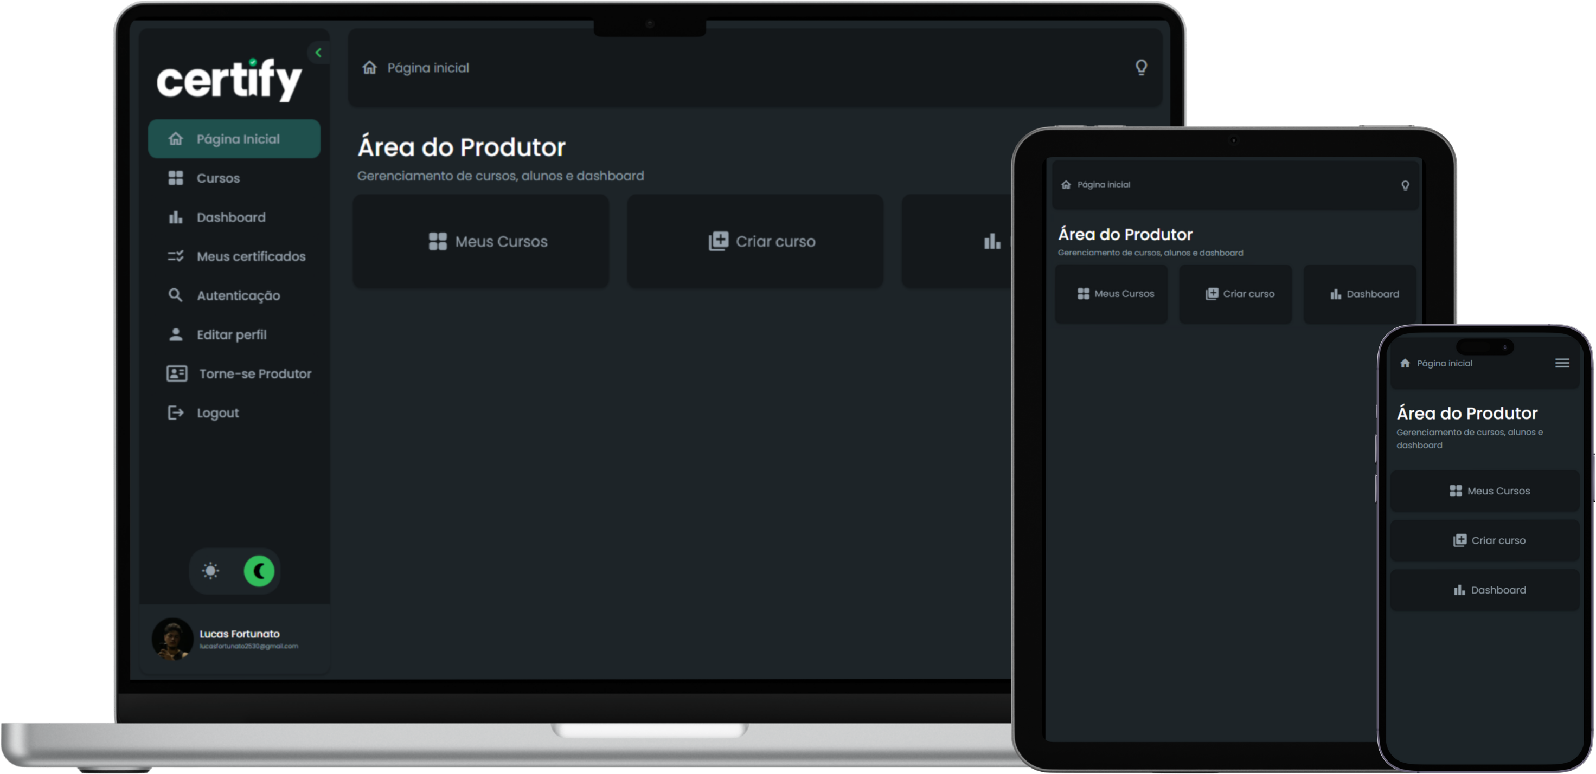Screen dimensions: 1596x774
Task: Click Lucas Fortunato profile avatar
Action: click(x=172, y=638)
